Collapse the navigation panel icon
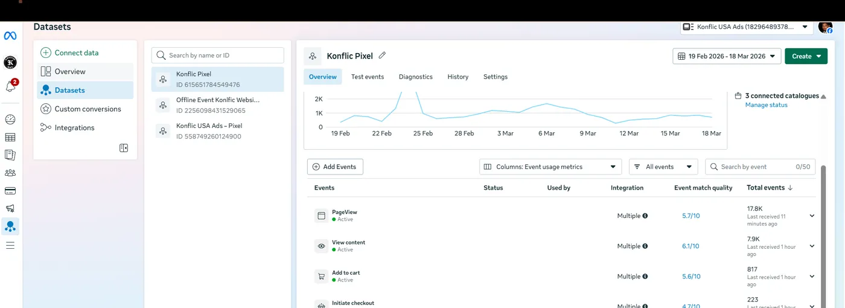This screenshot has width=845, height=308. (x=124, y=148)
